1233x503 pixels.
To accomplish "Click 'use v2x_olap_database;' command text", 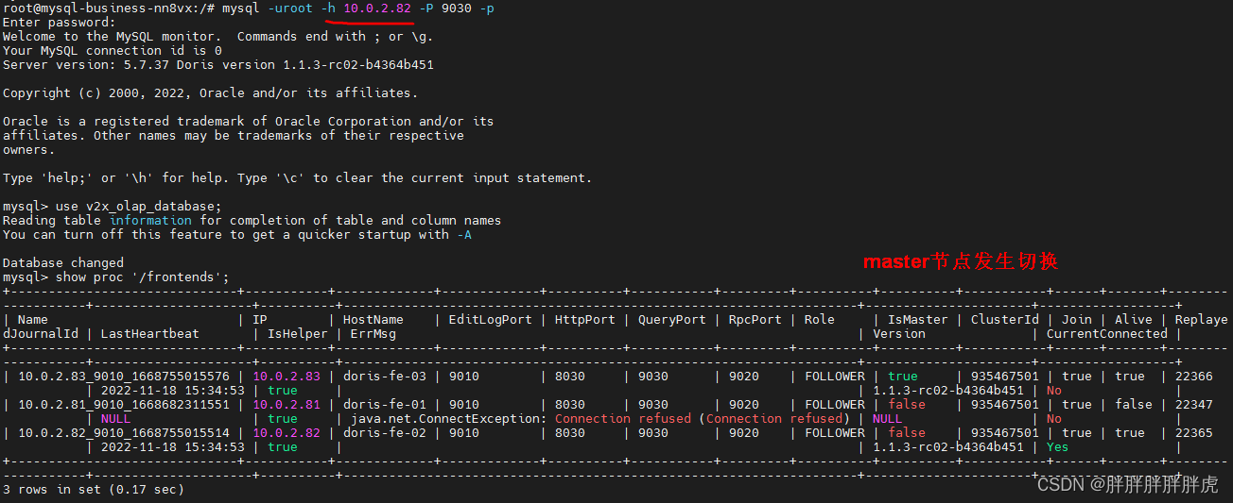I will (x=138, y=207).
